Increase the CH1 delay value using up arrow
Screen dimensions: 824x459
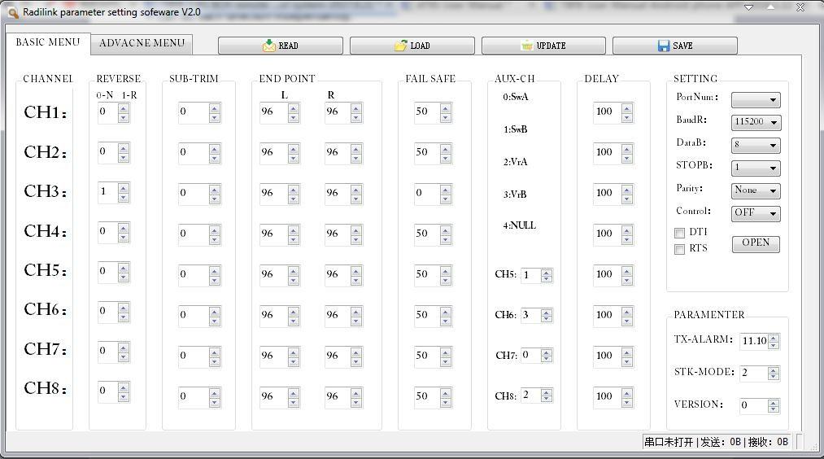[x=627, y=107]
